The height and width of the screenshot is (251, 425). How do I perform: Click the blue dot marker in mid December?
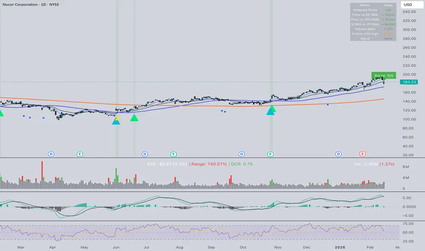pyautogui.click(x=328, y=105)
